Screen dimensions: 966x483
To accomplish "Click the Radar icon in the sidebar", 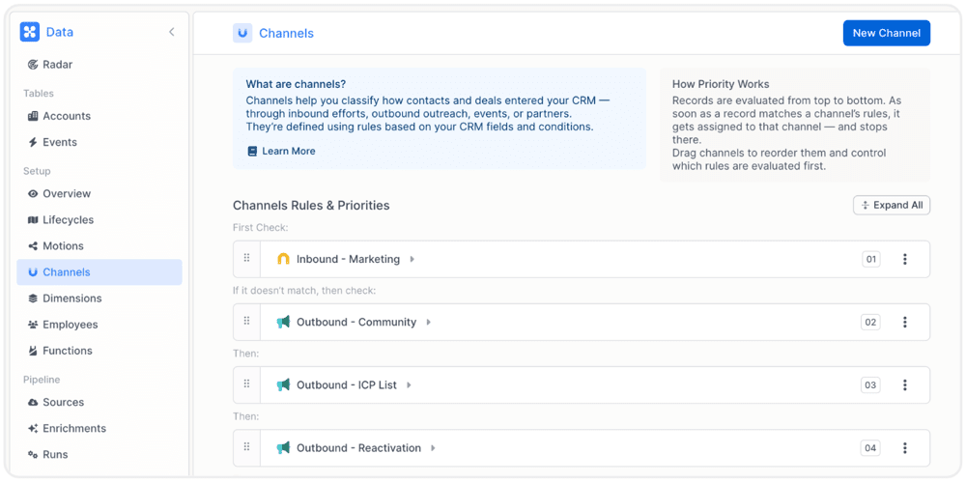I will click(x=33, y=65).
